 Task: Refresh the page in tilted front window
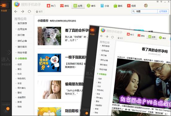[x=113, y=37]
